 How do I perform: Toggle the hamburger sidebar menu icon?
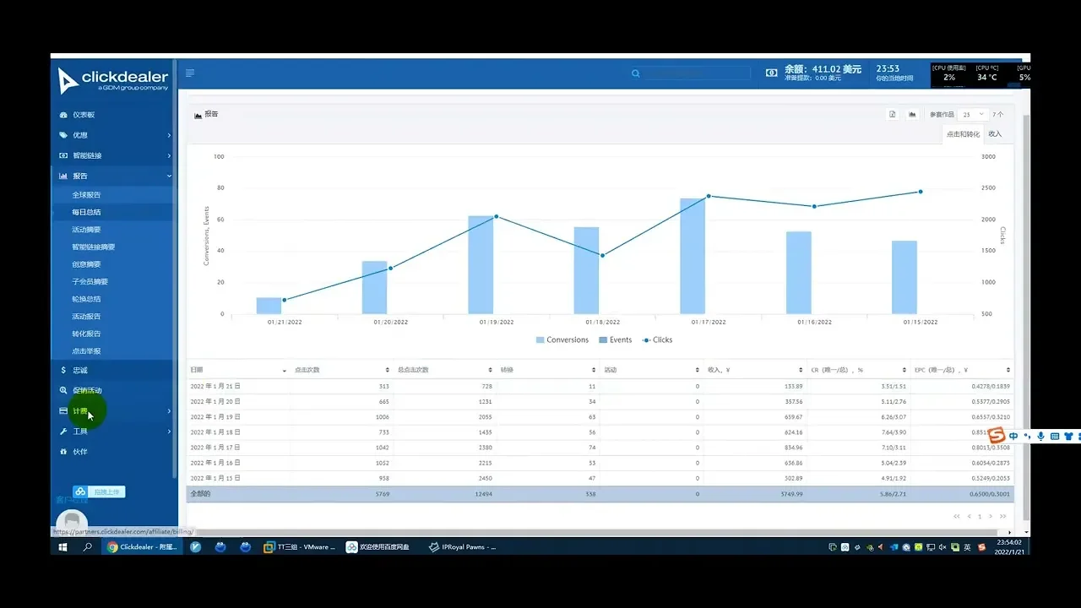pyautogui.click(x=190, y=73)
